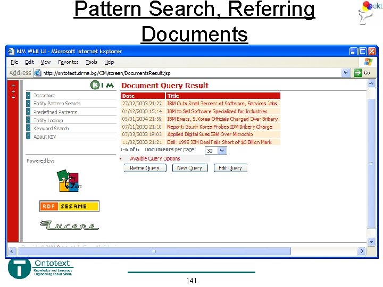
Task: Click the Date column header
Action: pos(143,96)
